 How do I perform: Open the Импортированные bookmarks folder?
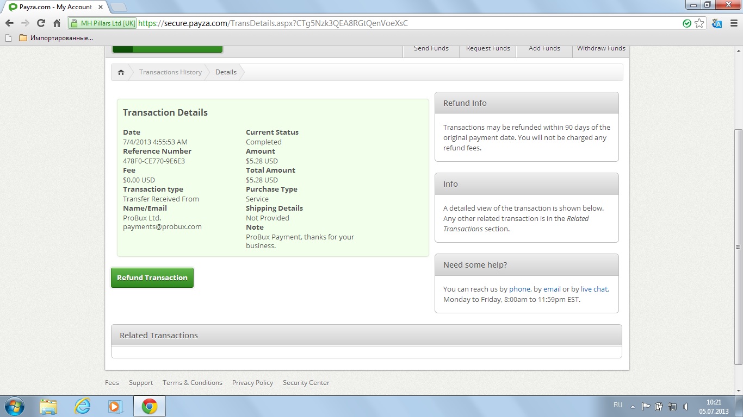[x=55, y=38]
